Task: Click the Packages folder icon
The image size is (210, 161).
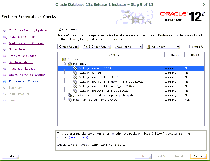Action: pos(70,64)
